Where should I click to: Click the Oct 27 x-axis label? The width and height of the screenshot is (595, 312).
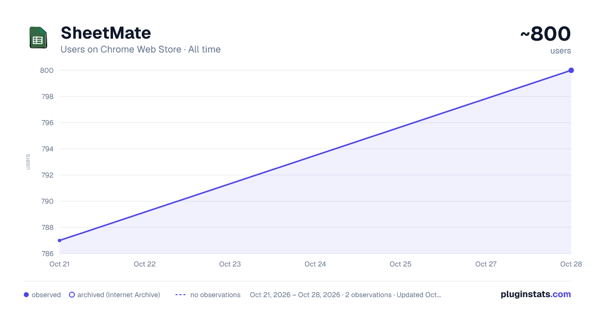(x=486, y=264)
